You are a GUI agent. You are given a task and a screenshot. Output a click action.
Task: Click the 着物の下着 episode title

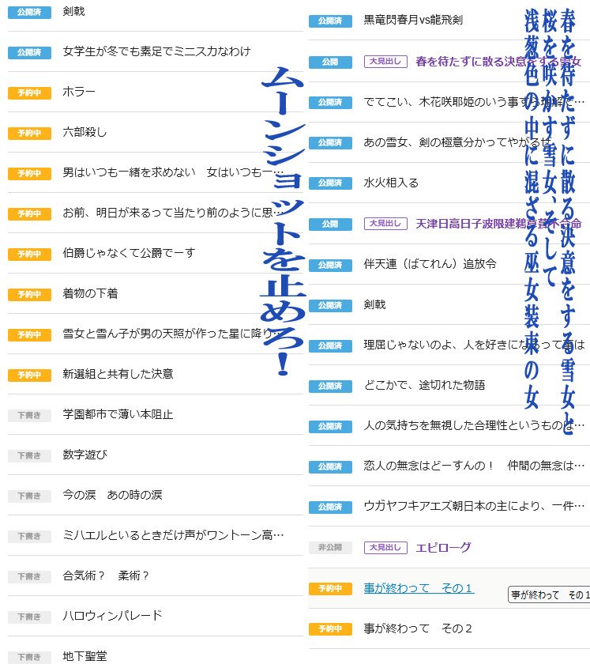[90, 293]
